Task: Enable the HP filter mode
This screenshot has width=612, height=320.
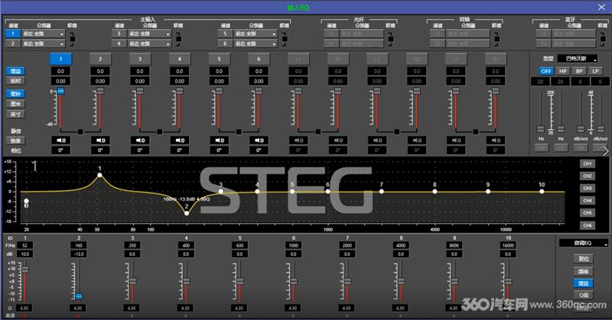Action: coord(563,71)
